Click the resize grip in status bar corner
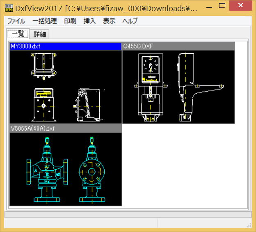Screen dimensions: 256x232 tap(249, 225)
